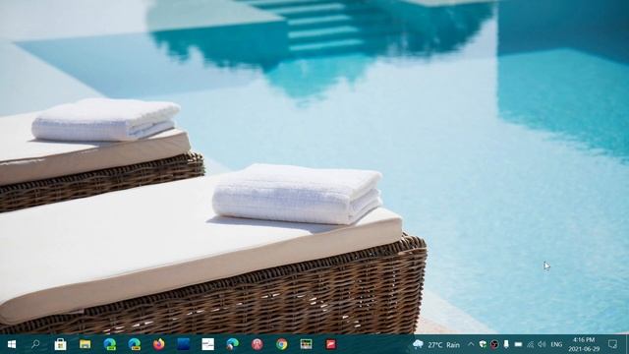Open network Wi-Fi tray icon
This screenshot has width=629, height=354.
[x=531, y=345]
